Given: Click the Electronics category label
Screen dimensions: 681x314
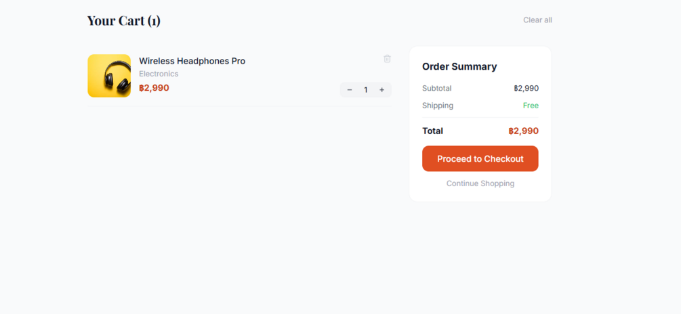Looking at the screenshot, I should [159, 74].
